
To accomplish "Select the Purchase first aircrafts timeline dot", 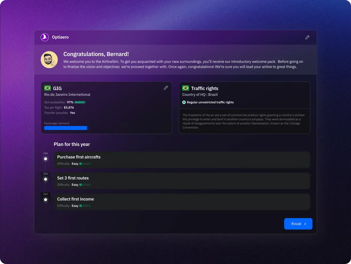I will click(46, 159).
